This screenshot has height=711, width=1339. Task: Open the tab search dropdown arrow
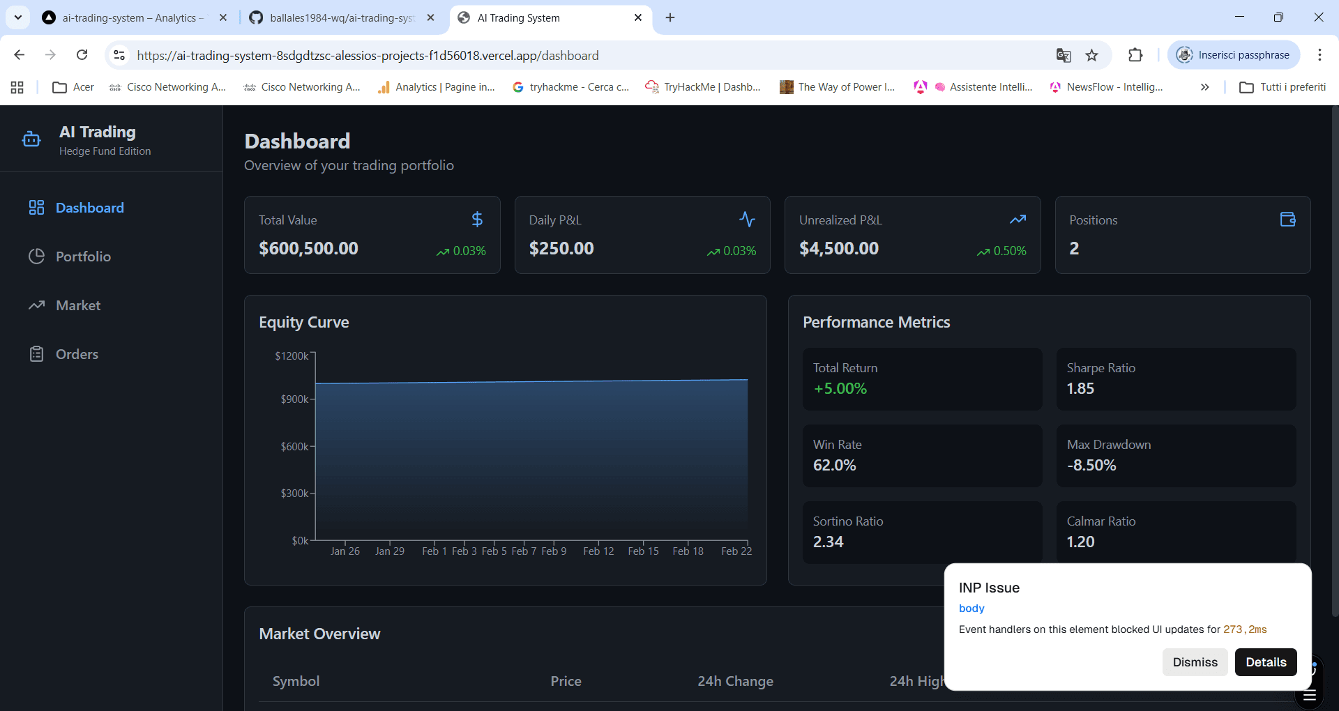17,17
